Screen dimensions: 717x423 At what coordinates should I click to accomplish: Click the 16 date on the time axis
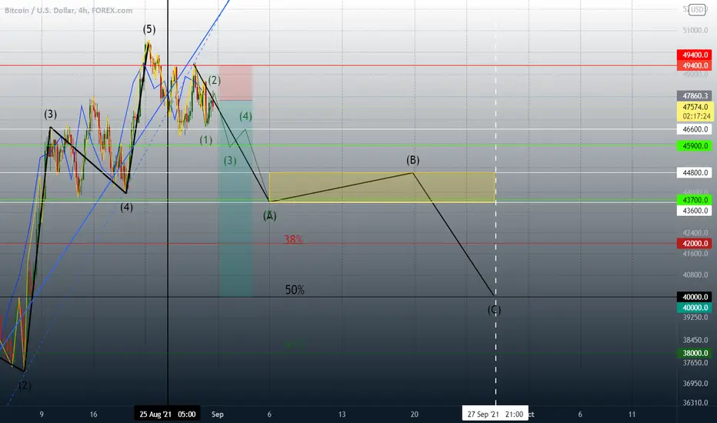(x=93, y=415)
